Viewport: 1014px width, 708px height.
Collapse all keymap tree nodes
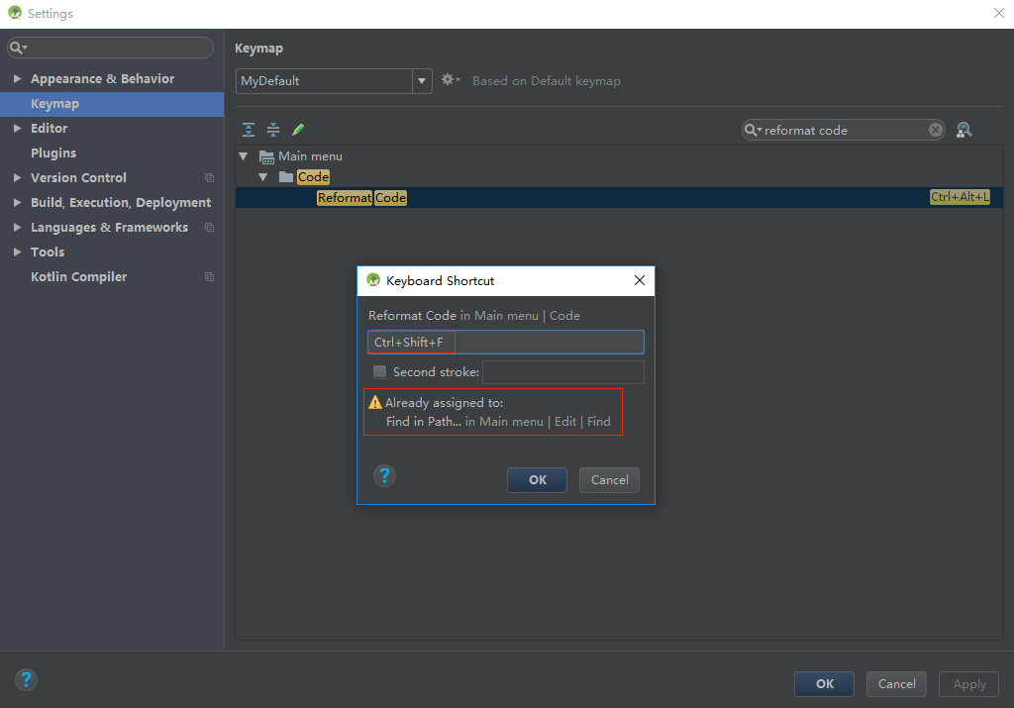click(x=272, y=129)
